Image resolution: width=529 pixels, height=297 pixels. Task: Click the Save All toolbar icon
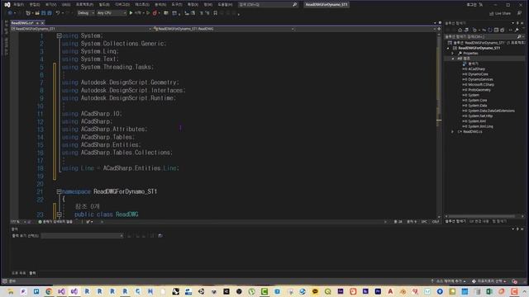click(50, 13)
